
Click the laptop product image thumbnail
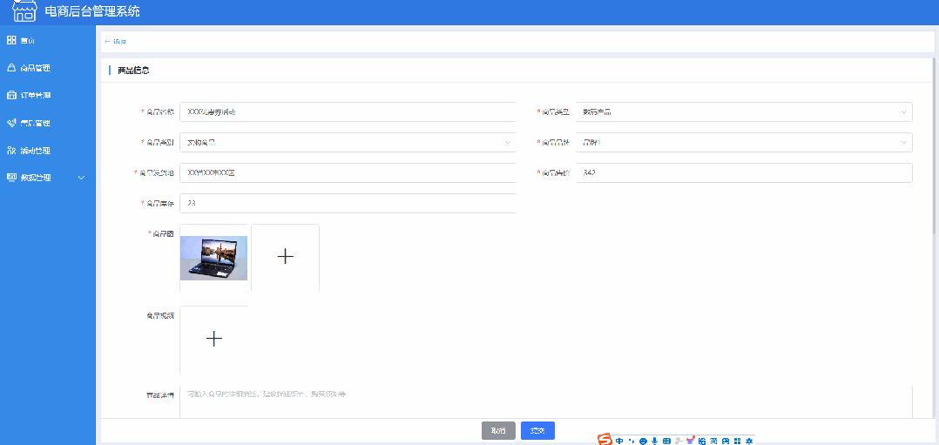pyautogui.click(x=213, y=258)
